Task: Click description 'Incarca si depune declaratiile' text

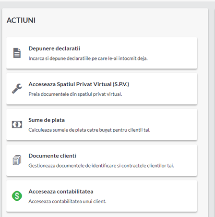Action: coord(88,58)
